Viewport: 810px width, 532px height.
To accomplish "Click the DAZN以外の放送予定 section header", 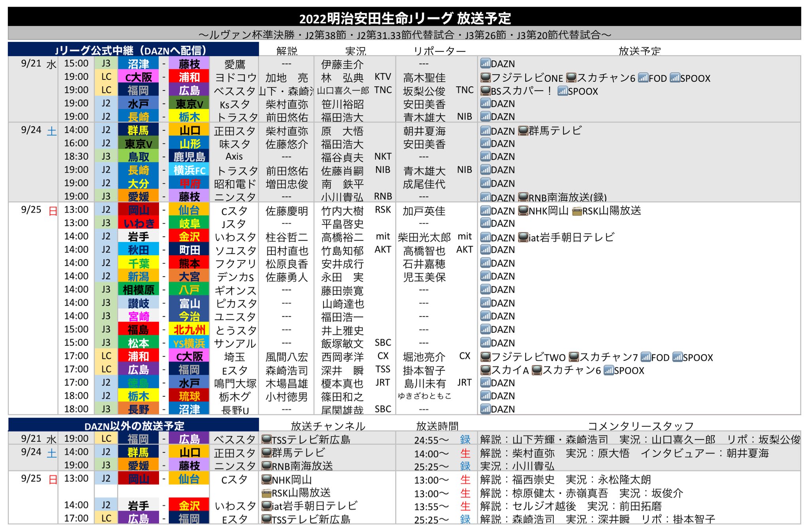I will [x=133, y=425].
